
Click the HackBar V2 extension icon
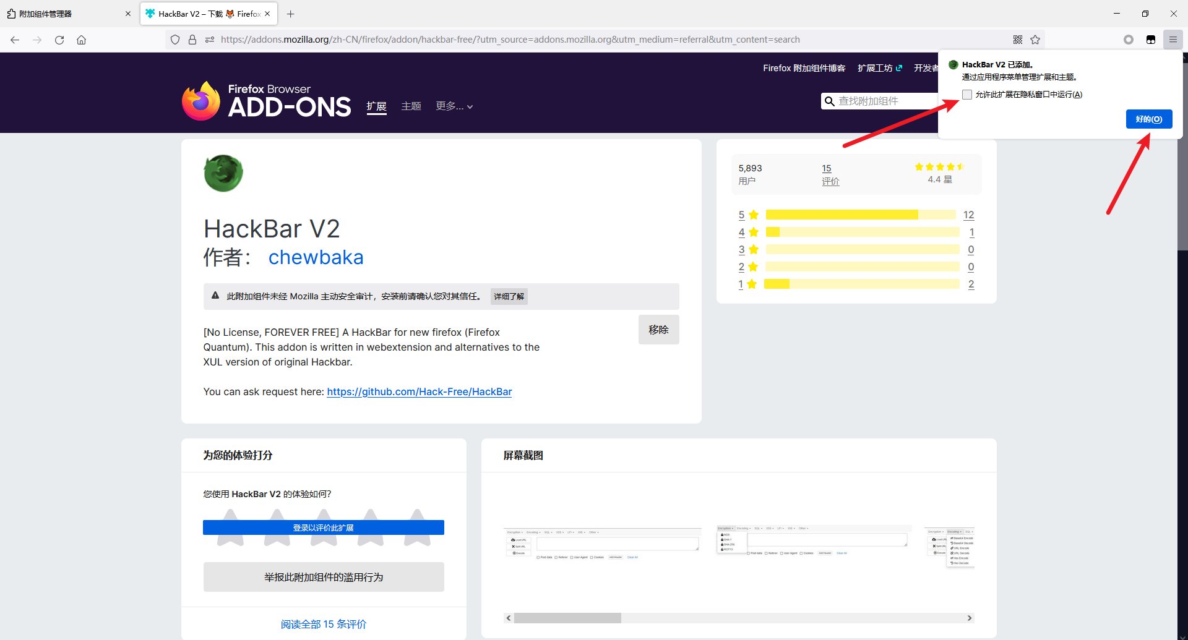[x=223, y=173]
